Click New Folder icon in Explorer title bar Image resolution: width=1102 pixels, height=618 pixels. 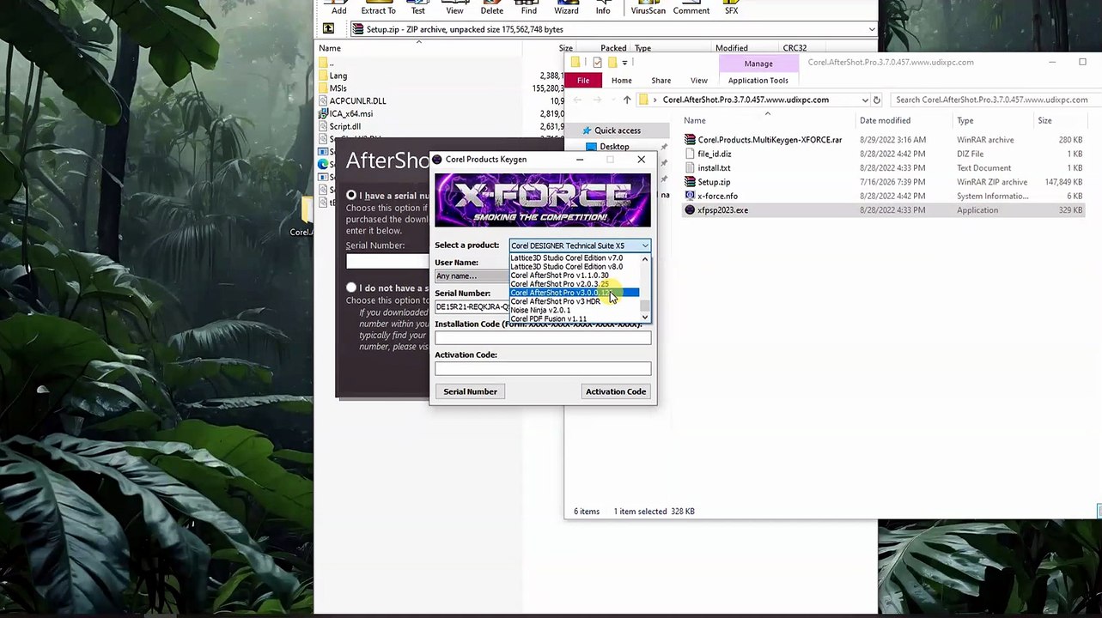612,63
